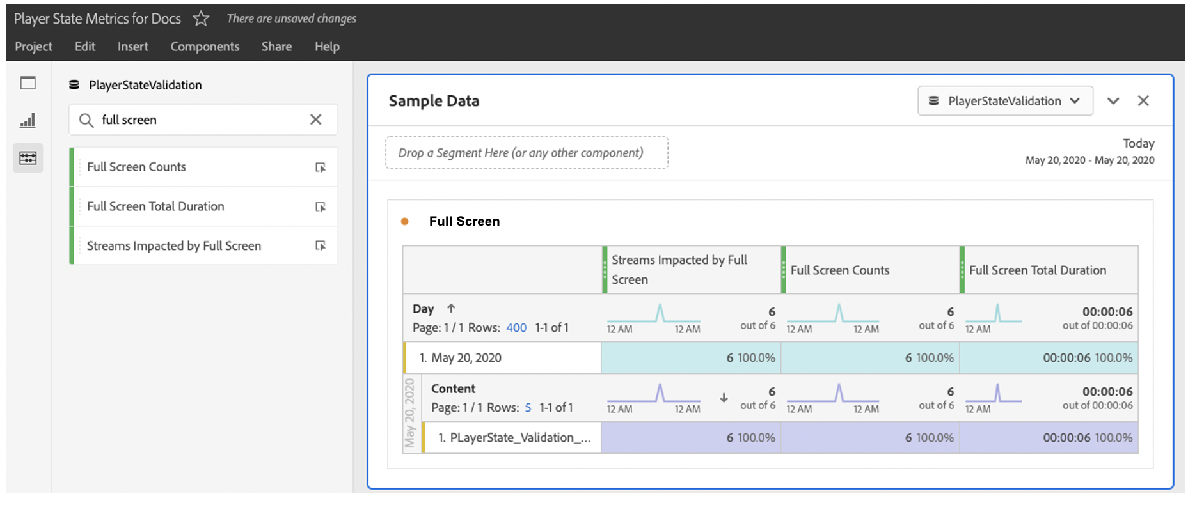
Task: Open the Visualizations bar-chart icon
Action: coord(28,120)
